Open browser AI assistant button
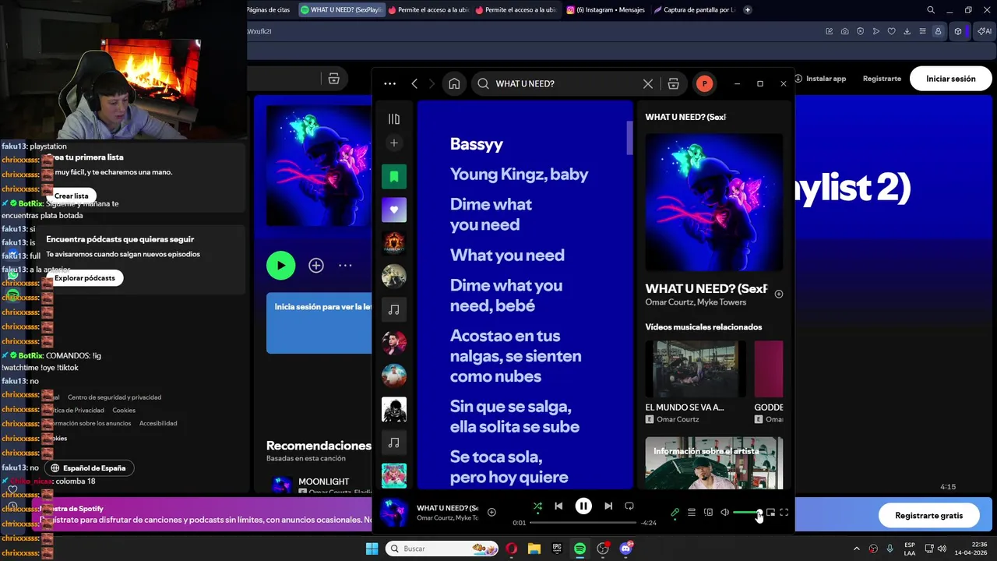The image size is (997, 561). click(x=985, y=31)
